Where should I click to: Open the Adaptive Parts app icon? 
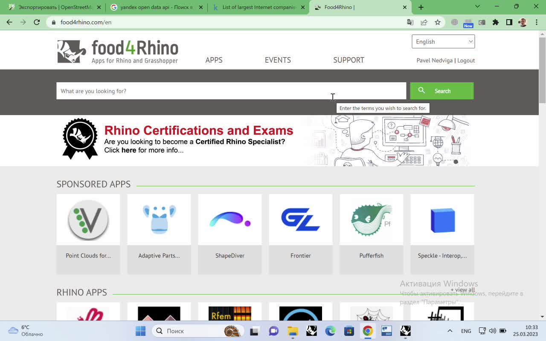[159, 220]
